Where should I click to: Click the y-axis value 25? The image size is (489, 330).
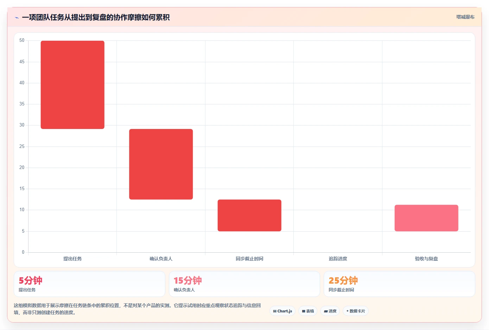click(22, 147)
